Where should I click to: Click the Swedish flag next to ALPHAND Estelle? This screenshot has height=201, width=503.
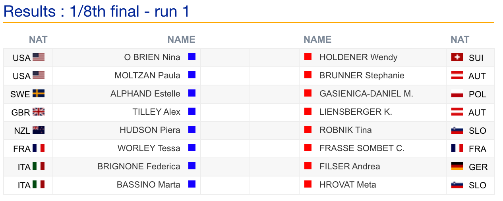[x=39, y=94]
